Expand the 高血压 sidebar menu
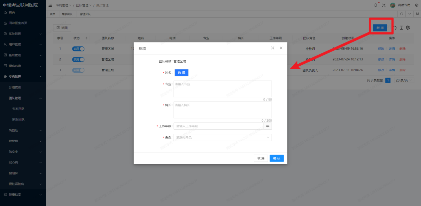 point(23,130)
